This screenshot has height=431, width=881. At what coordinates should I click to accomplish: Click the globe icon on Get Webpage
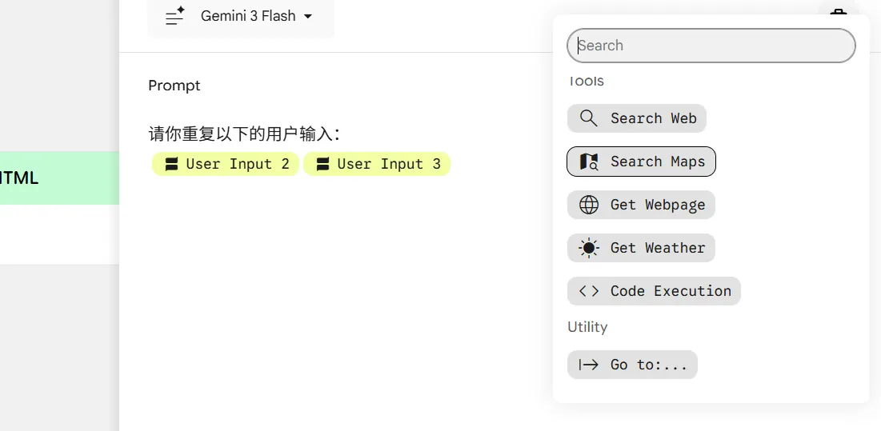589,205
